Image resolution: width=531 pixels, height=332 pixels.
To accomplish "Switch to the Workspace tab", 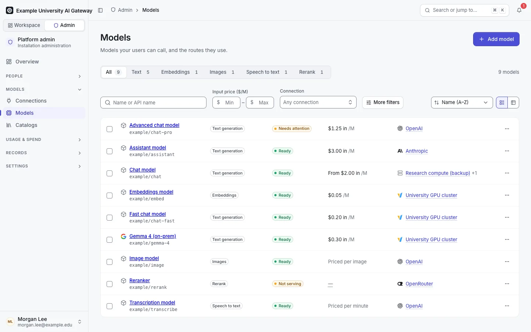I will 24,25.
